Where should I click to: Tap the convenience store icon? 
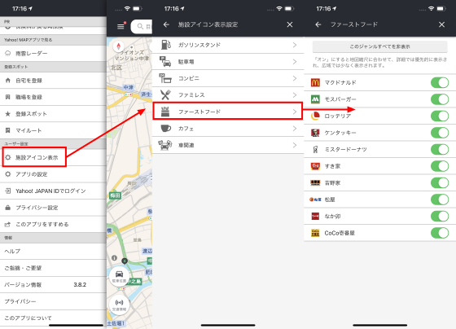pos(165,78)
